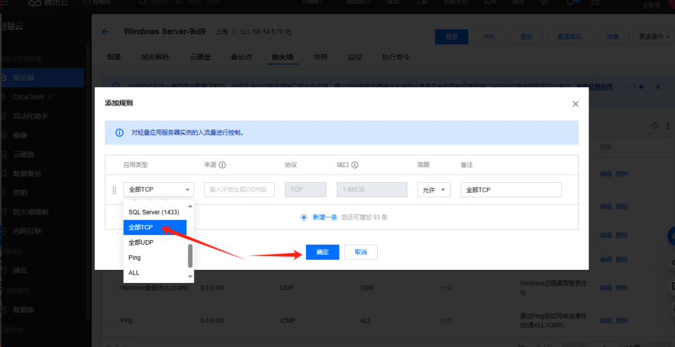Click the option list's down arrow
This screenshot has height=347, width=675.
click(x=191, y=276)
